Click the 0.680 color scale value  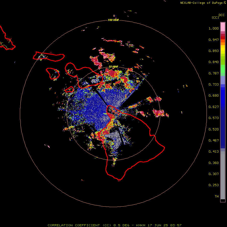point(214,96)
